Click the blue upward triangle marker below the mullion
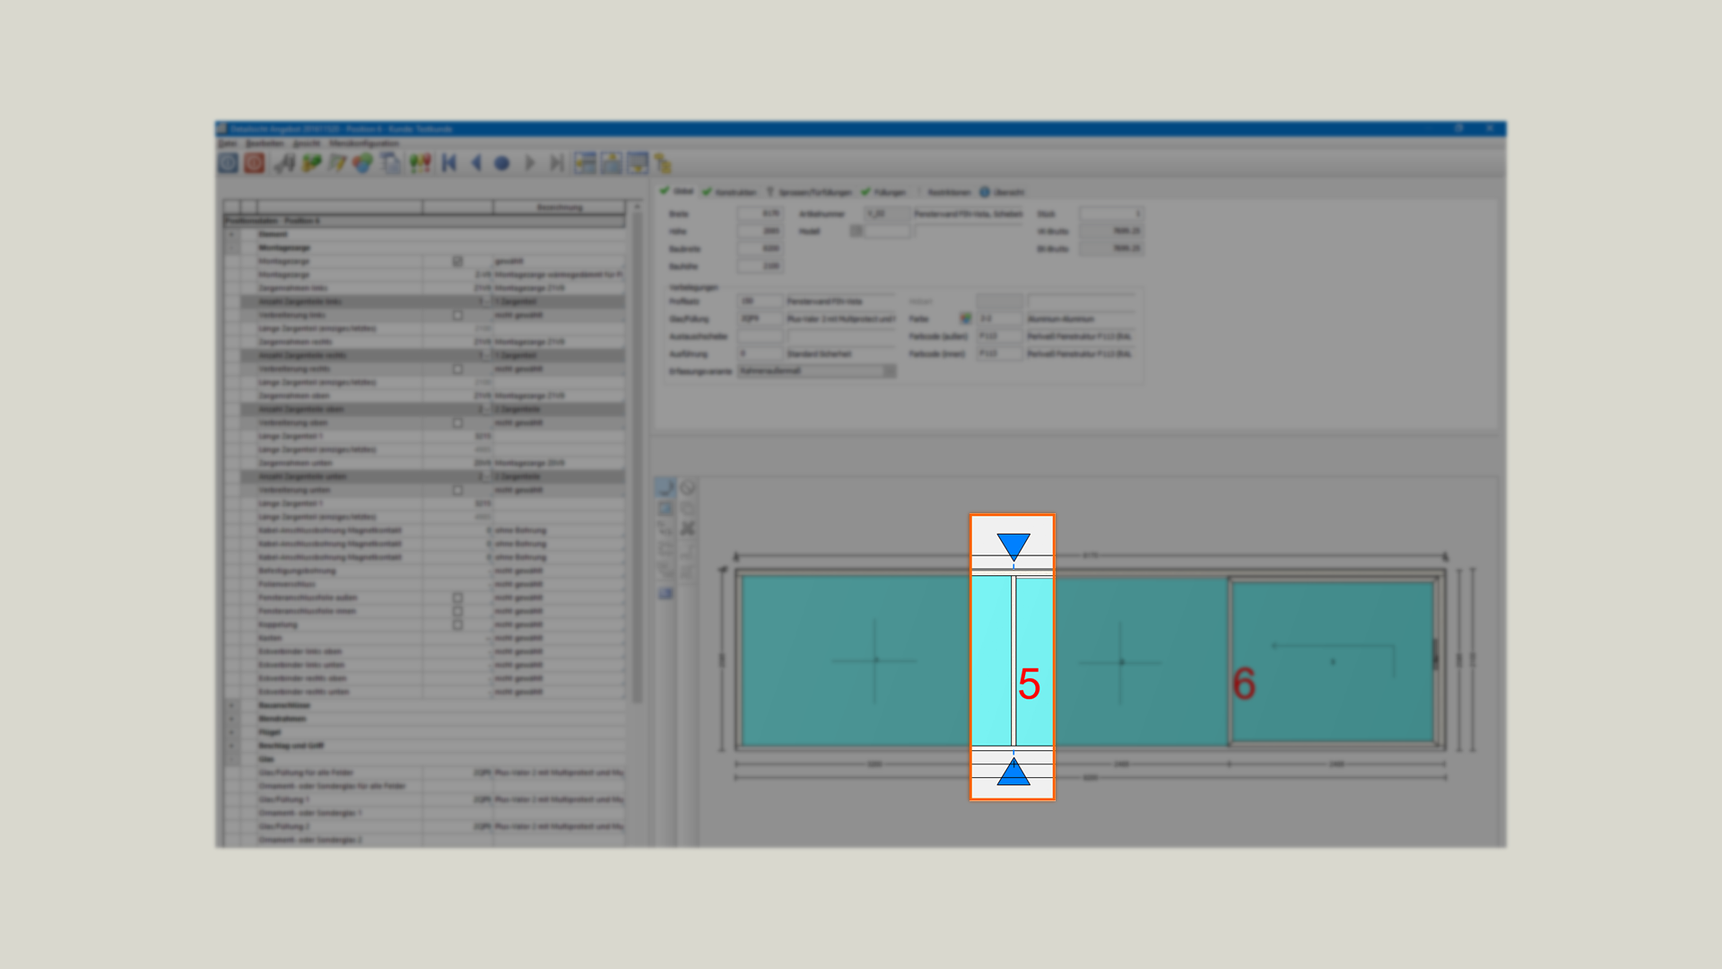This screenshot has width=1722, height=969. [1013, 772]
